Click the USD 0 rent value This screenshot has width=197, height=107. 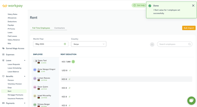point(64,70)
